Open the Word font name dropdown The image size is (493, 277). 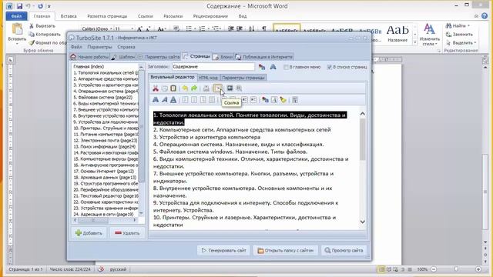[111, 28]
